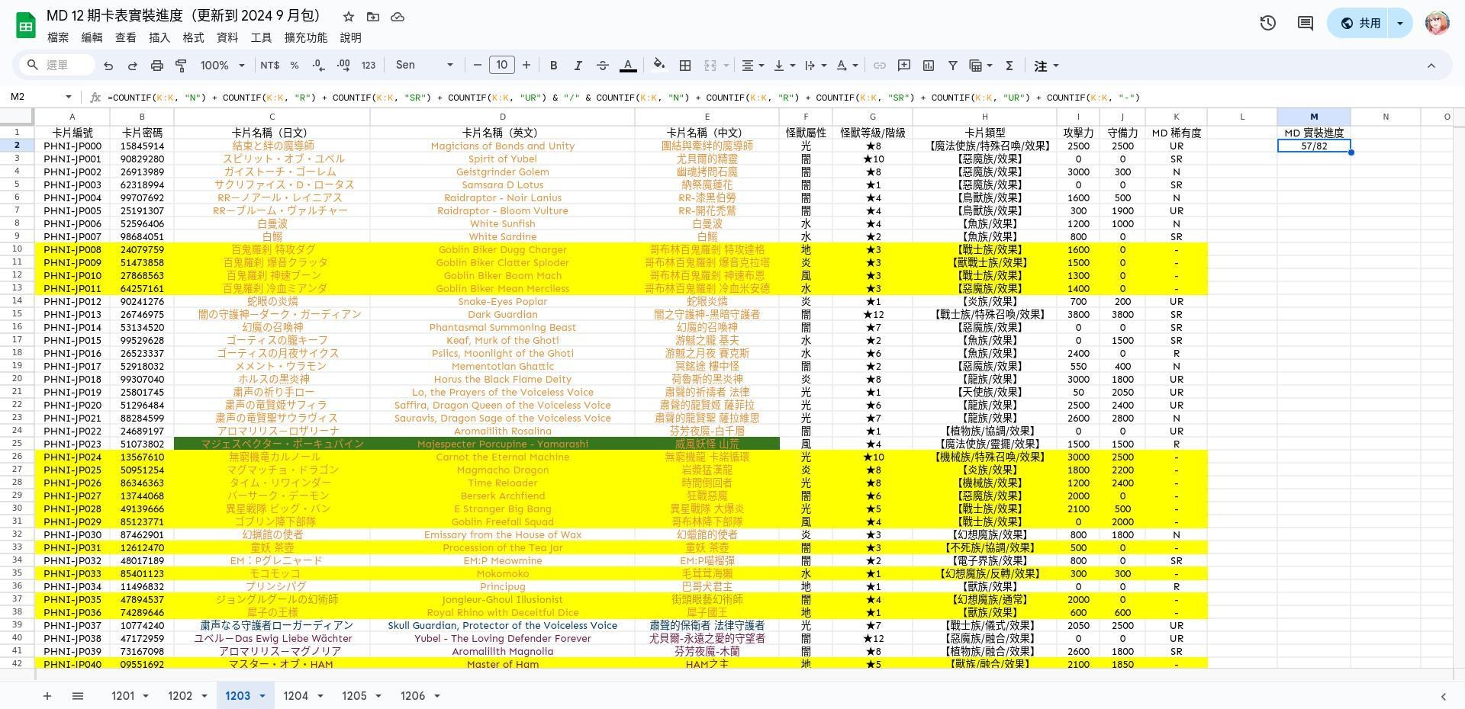The image size is (1465, 709).
Task: Switch to the 1201 sheet tab
Action: pyautogui.click(x=123, y=696)
